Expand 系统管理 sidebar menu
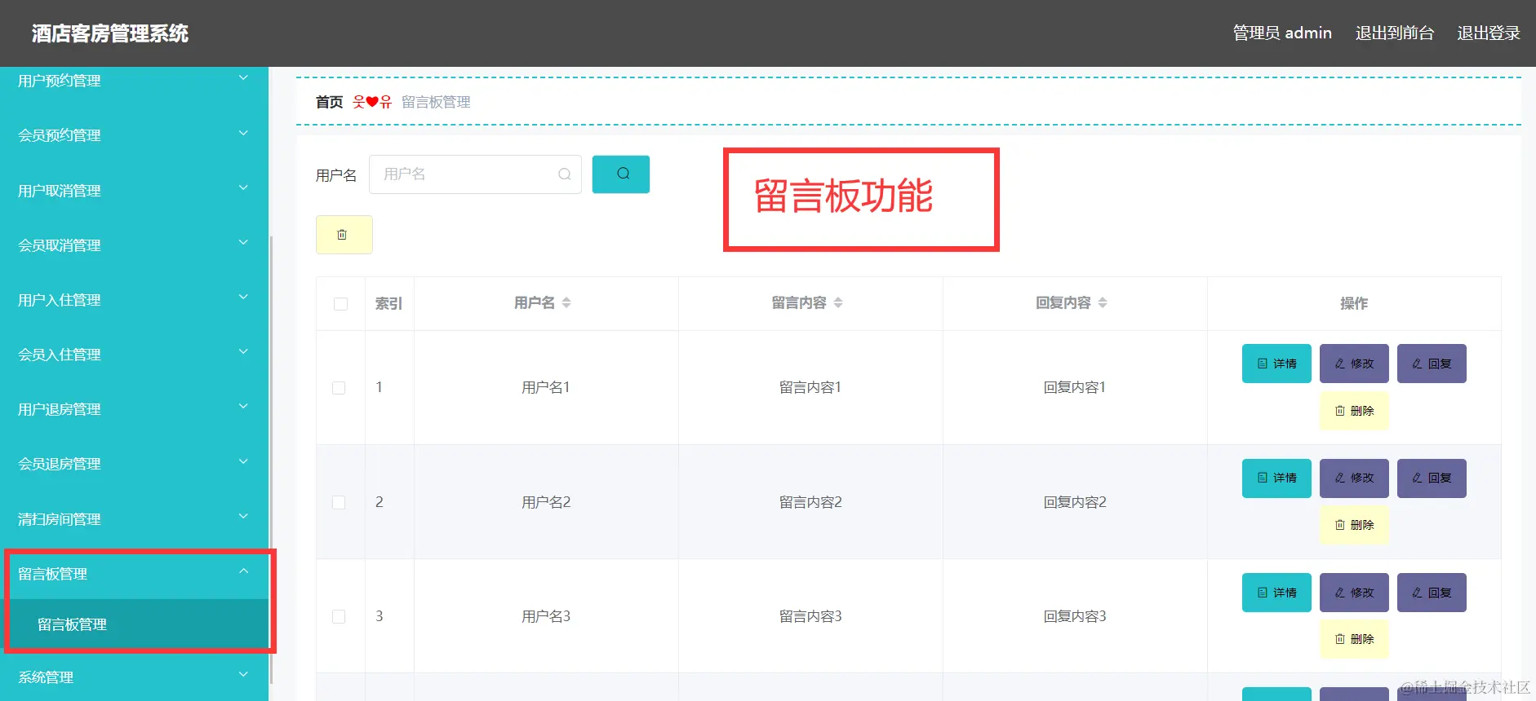Viewport: 1536px width, 701px height. [134, 677]
